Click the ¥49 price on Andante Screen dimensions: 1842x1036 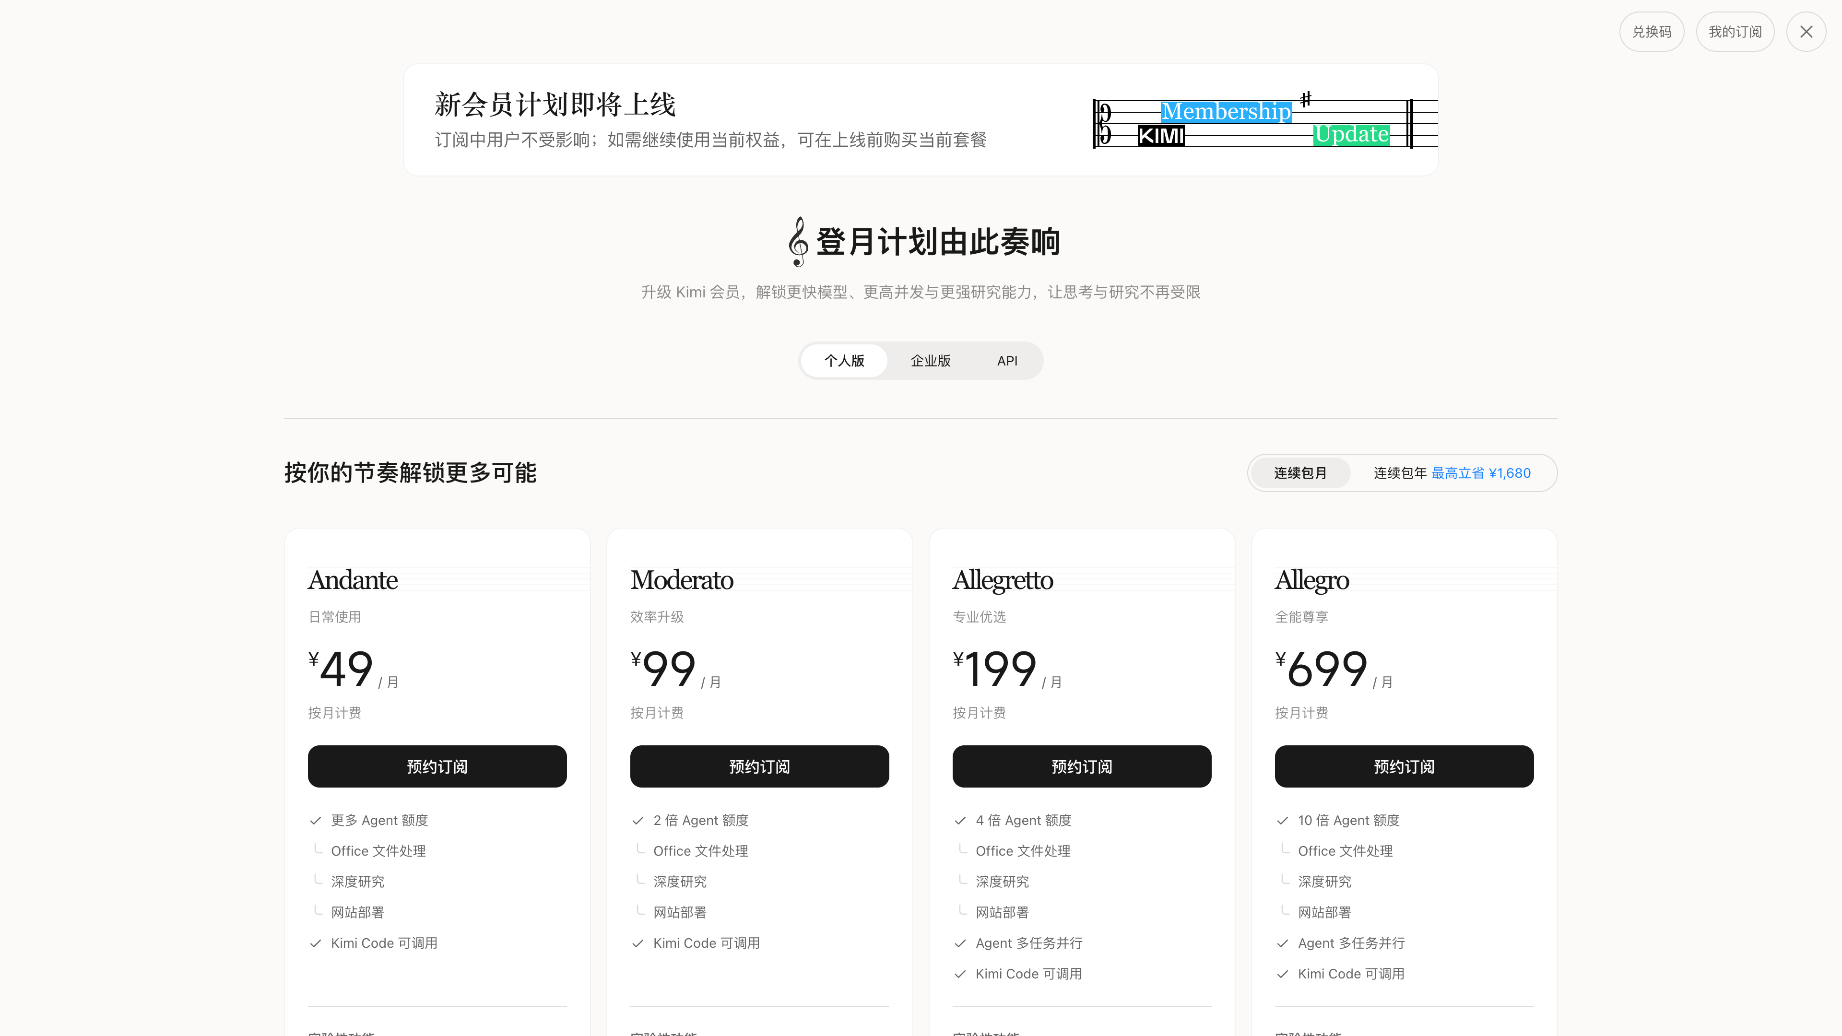click(341, 669)
